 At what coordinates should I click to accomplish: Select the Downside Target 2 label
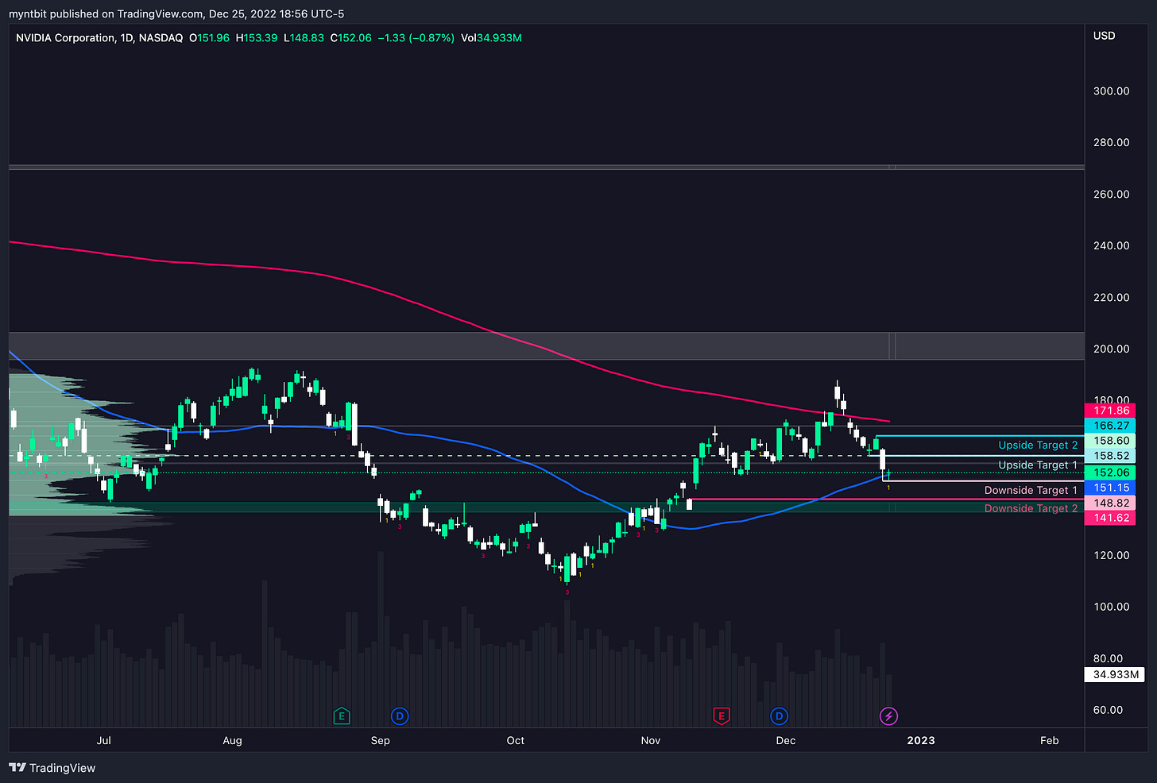tap(1031, 509)
